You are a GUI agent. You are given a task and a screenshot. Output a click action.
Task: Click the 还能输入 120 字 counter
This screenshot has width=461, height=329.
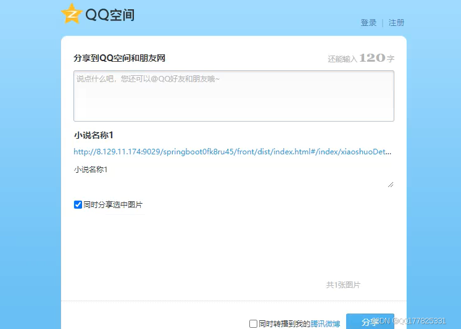point(361,58)
